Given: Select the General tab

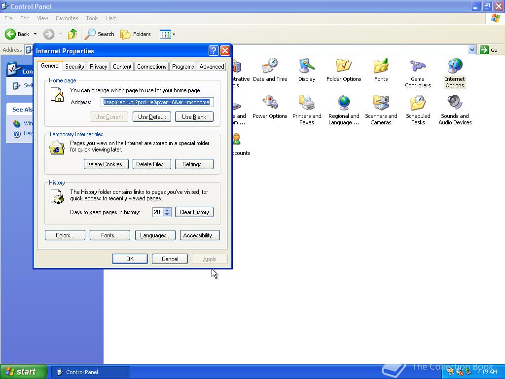Looking at the screenshot, I should point(50,66).
